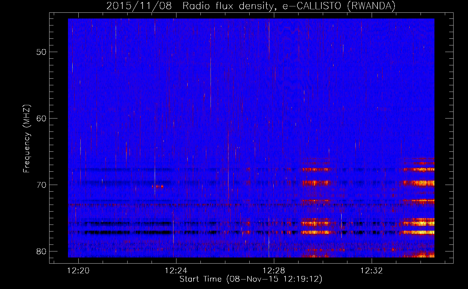
Task: Click the 'Frequency (MHZ)' y-axis label
Action: click(x=27, y=138)
